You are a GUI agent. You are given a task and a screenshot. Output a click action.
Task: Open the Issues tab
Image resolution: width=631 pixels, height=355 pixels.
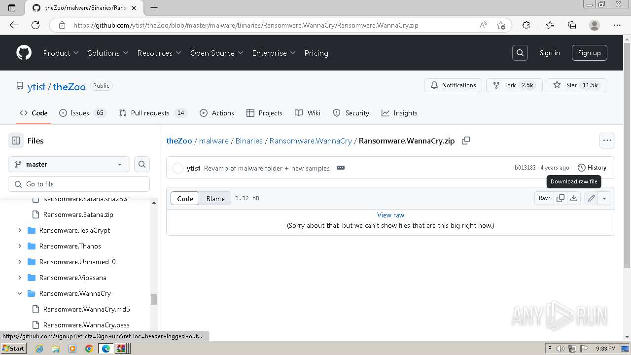[x=82, y=113]
